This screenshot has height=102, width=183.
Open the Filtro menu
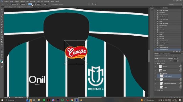click(x=38, y=1)
